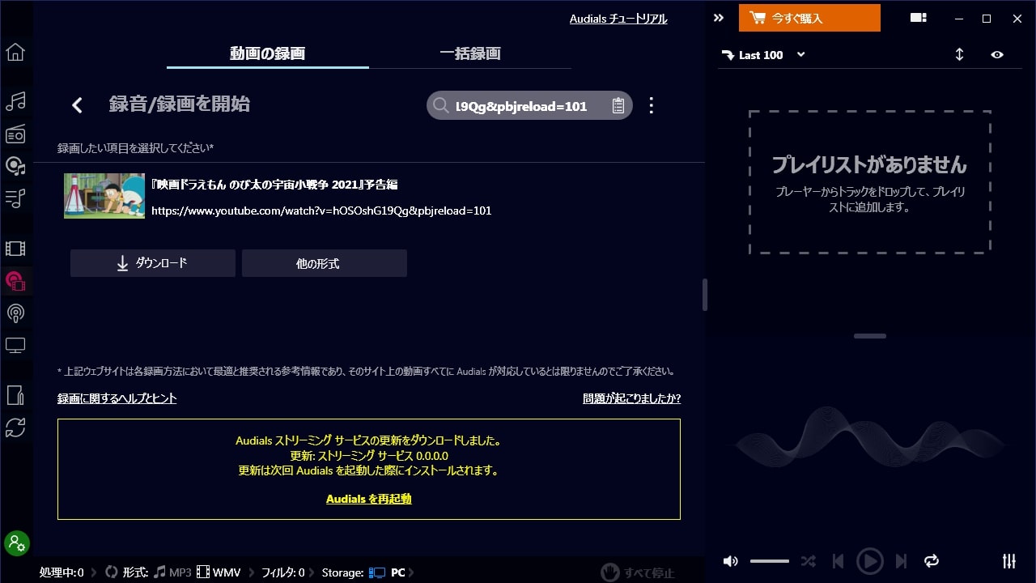This screenshot has height=583, width=1036.
Task: Open the green user settings icon
Action: click(16, 543)
